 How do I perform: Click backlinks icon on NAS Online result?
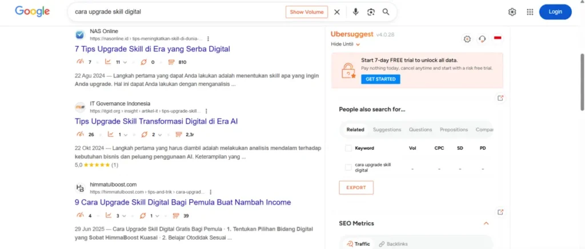pyautogui.click(x=143, y=62)
